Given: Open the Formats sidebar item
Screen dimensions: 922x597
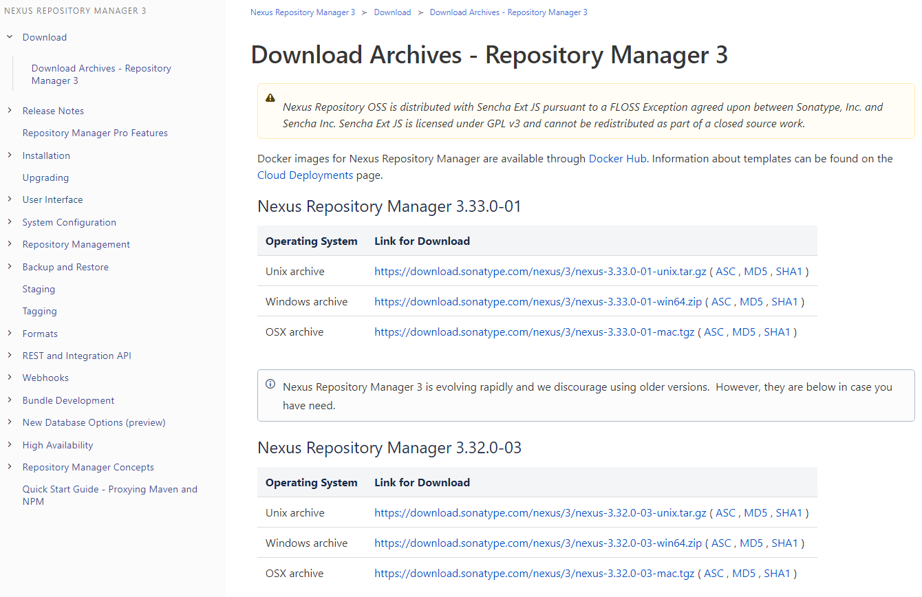Looking at the screenshot, I should (40, 334).
